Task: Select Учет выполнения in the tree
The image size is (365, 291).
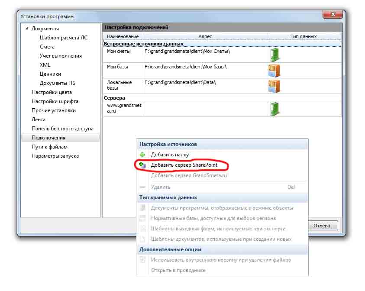Action: 61,56
